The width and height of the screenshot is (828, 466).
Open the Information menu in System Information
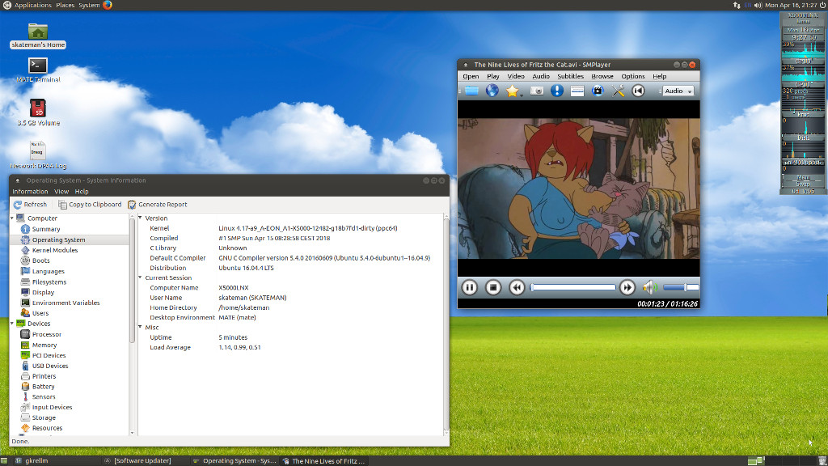point(30,192)
